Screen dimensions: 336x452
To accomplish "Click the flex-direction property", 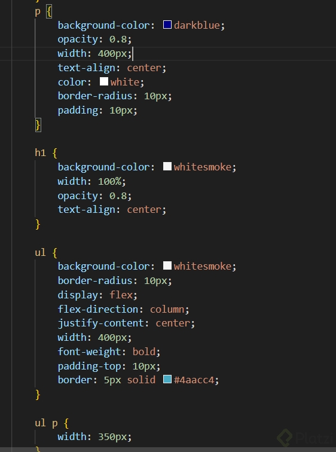I will [98, 309].
